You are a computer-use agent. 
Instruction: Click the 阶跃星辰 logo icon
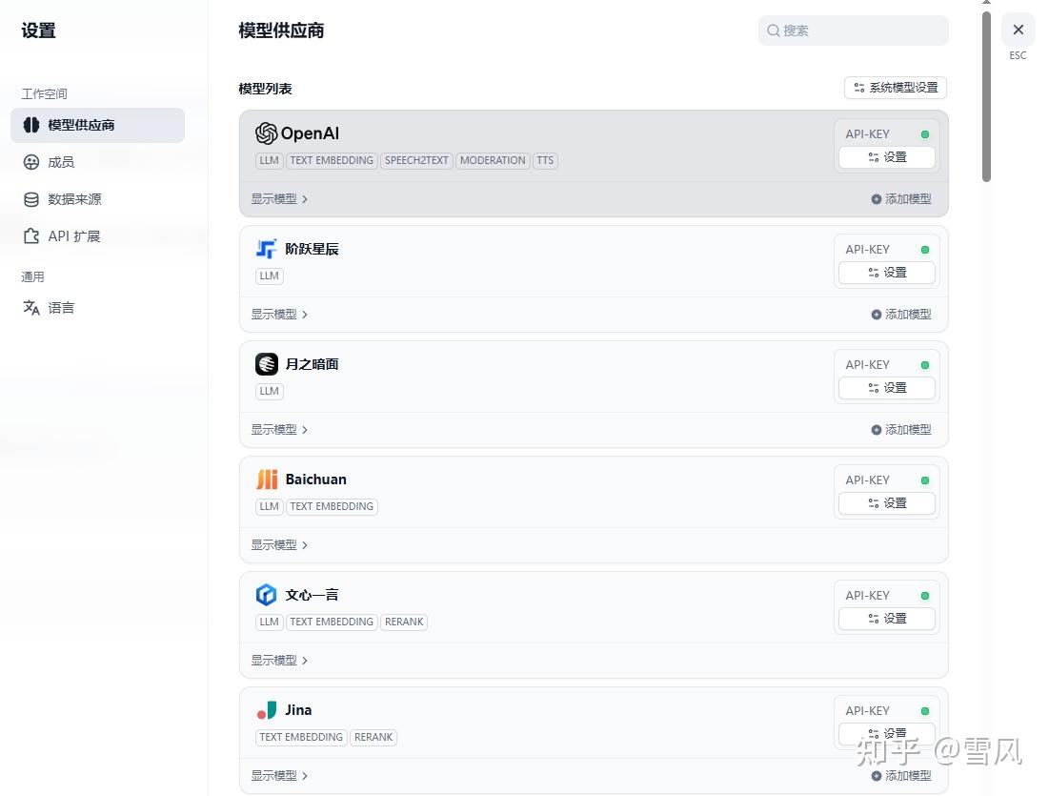click(x=266, y=249)
